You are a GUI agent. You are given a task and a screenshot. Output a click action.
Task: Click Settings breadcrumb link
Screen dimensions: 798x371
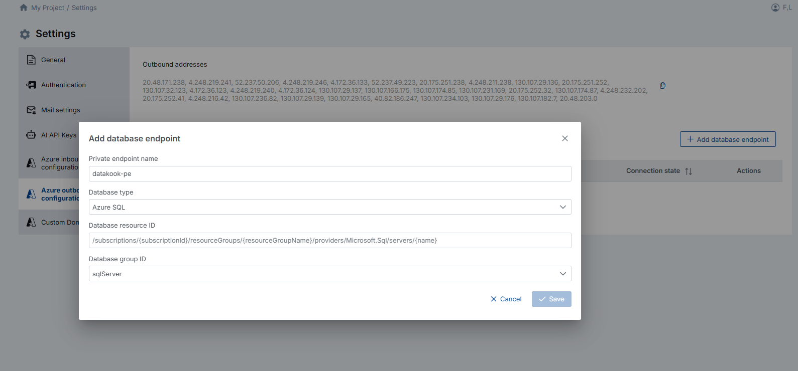(84, 8)
